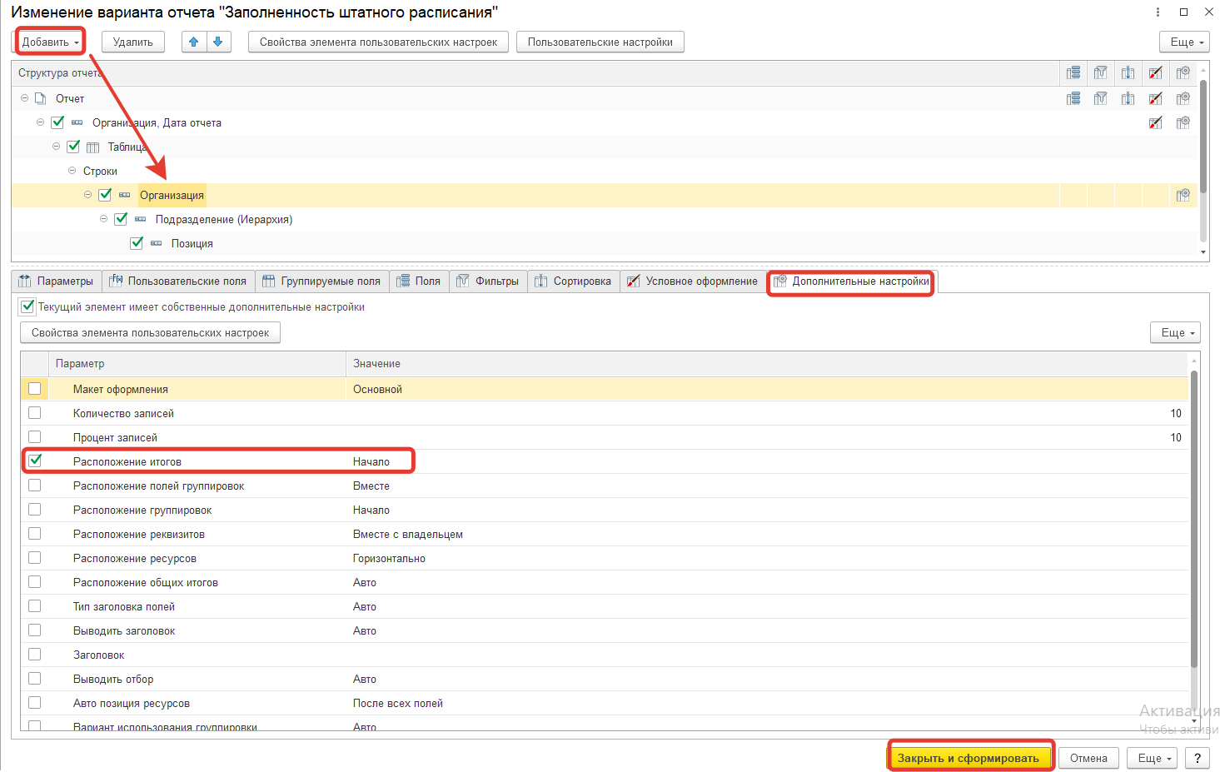
Task: Switch to the Фильтры tab
Action: click(x=488, y=281)
